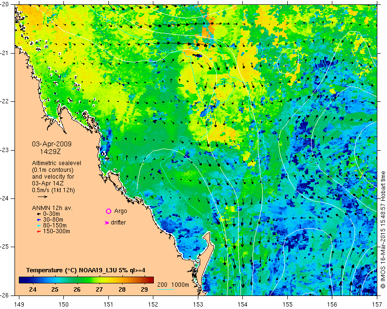Click the 0.5m/s velocity scale arrow
387x309 pixels.
(x=43, y=197)
